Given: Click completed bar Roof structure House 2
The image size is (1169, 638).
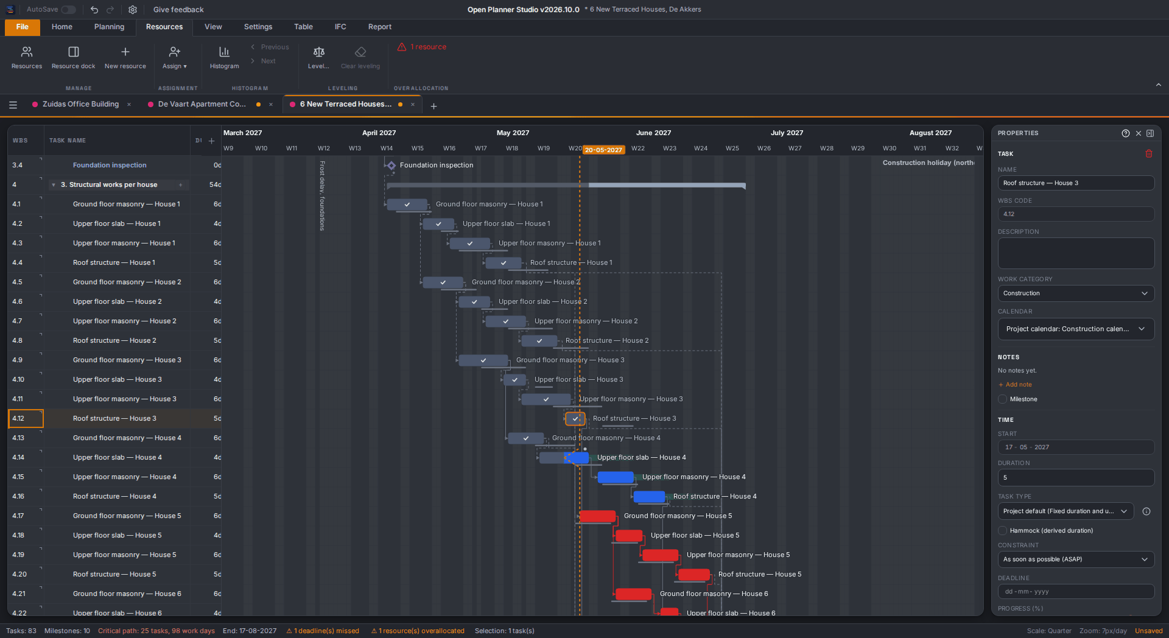Looking at the screenshot, I should pyautogui.click(x=539, y=341).
